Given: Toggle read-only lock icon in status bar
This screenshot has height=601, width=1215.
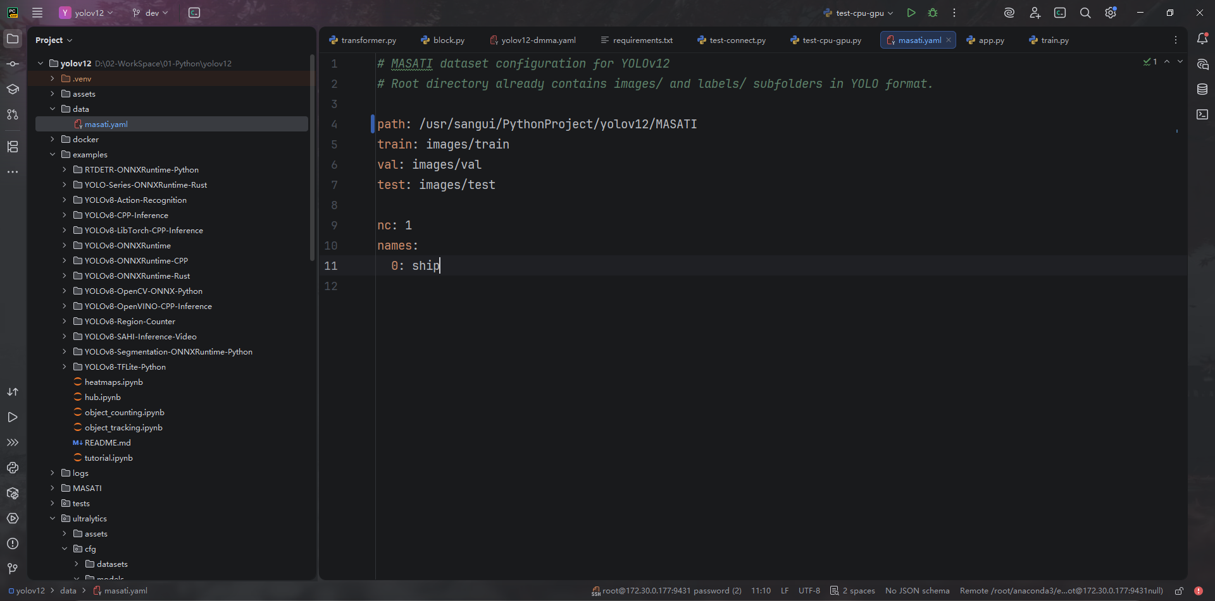Looking at the screenshot, I should [x=1179, y=591].
